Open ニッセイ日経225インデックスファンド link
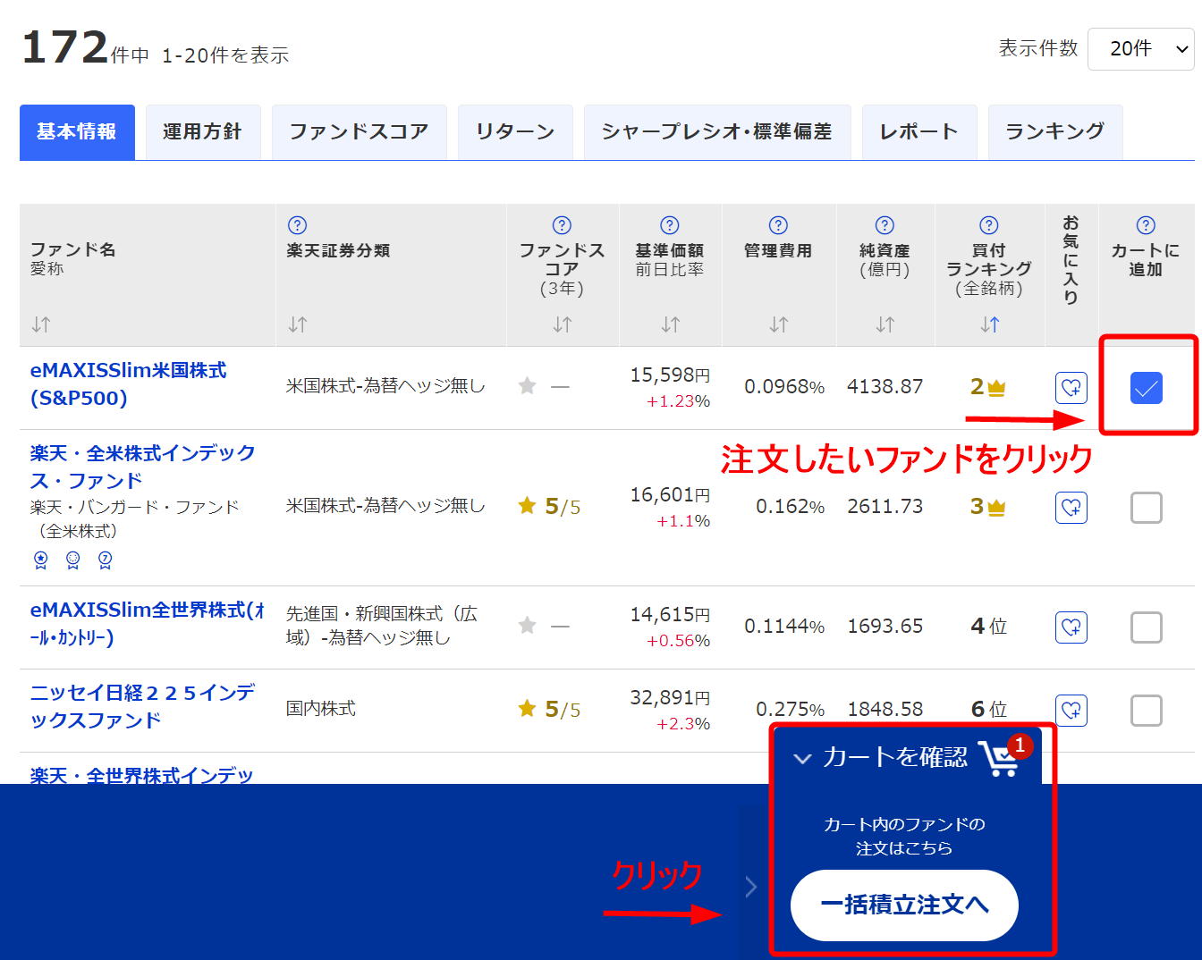This screenshot has height=960, width=1202. (x=143, y=706)
